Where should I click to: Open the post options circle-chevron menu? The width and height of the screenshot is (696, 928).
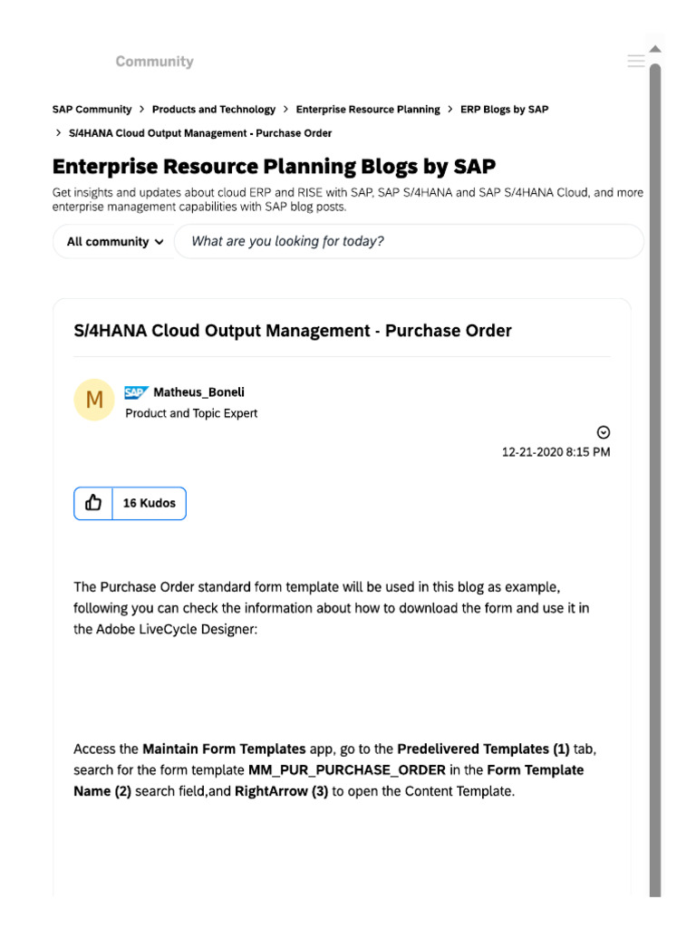[x=604, y=432]
